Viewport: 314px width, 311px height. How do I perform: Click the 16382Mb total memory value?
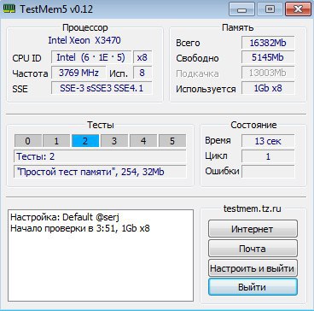tap(268, 43)
